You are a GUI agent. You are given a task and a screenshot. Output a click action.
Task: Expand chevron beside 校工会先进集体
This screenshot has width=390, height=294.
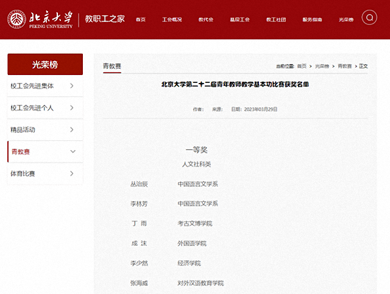click(72, 86)
